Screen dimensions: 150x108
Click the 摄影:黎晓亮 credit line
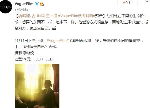pos(25,53)
